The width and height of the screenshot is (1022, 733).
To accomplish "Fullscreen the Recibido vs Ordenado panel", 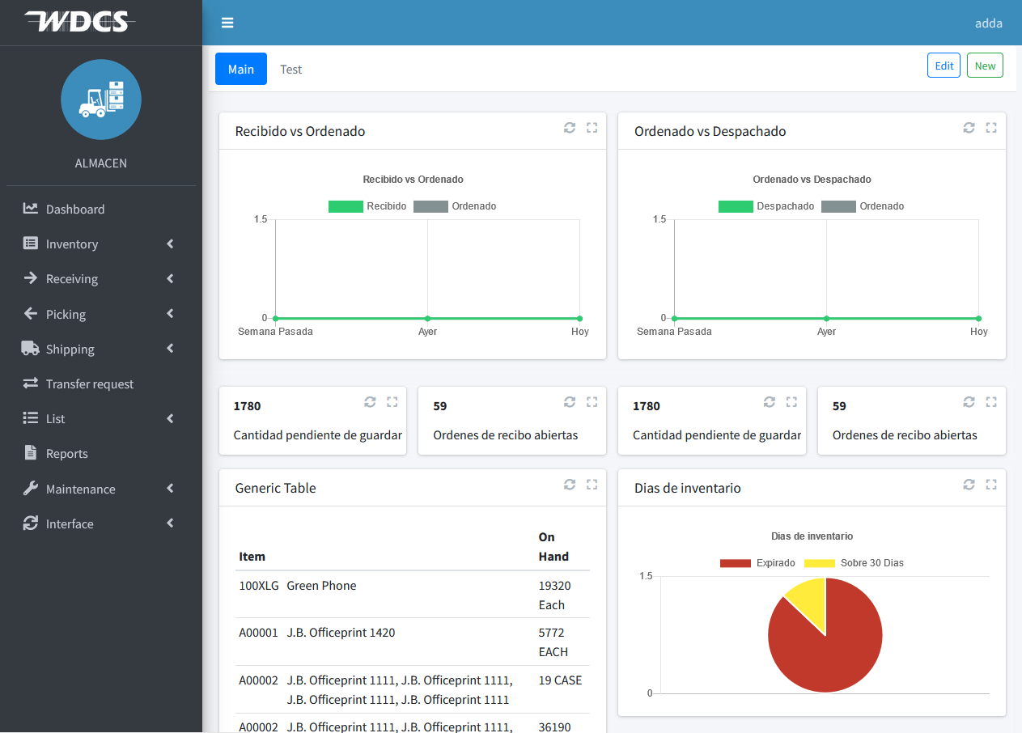I will [592, 128].
